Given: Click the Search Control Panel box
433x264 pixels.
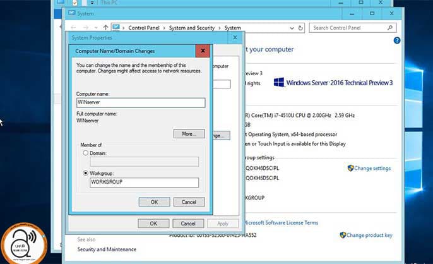Looking at the screenshot, I should 353,28.
